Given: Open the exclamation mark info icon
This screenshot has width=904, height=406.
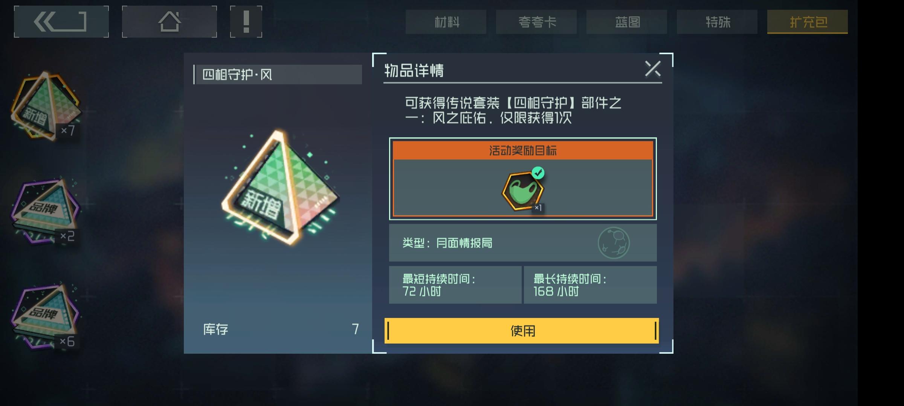Looking at the screenshot, I should 246,21.
